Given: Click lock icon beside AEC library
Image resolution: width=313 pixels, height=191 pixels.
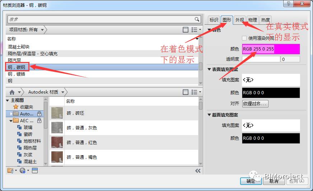Looking at the screenshot, I should pos(39,120).
